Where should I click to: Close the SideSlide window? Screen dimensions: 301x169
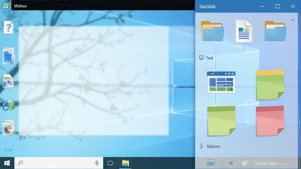pos(293,6)
